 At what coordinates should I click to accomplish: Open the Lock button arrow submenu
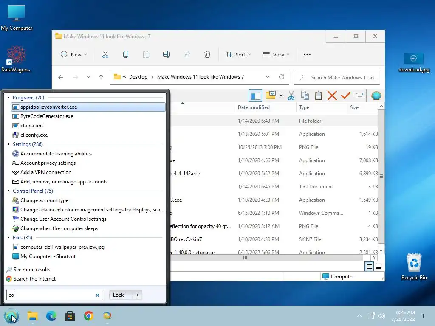click(137, 295)
